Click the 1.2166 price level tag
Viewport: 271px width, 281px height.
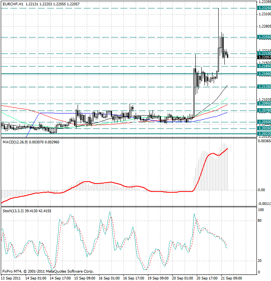point(265,73)
